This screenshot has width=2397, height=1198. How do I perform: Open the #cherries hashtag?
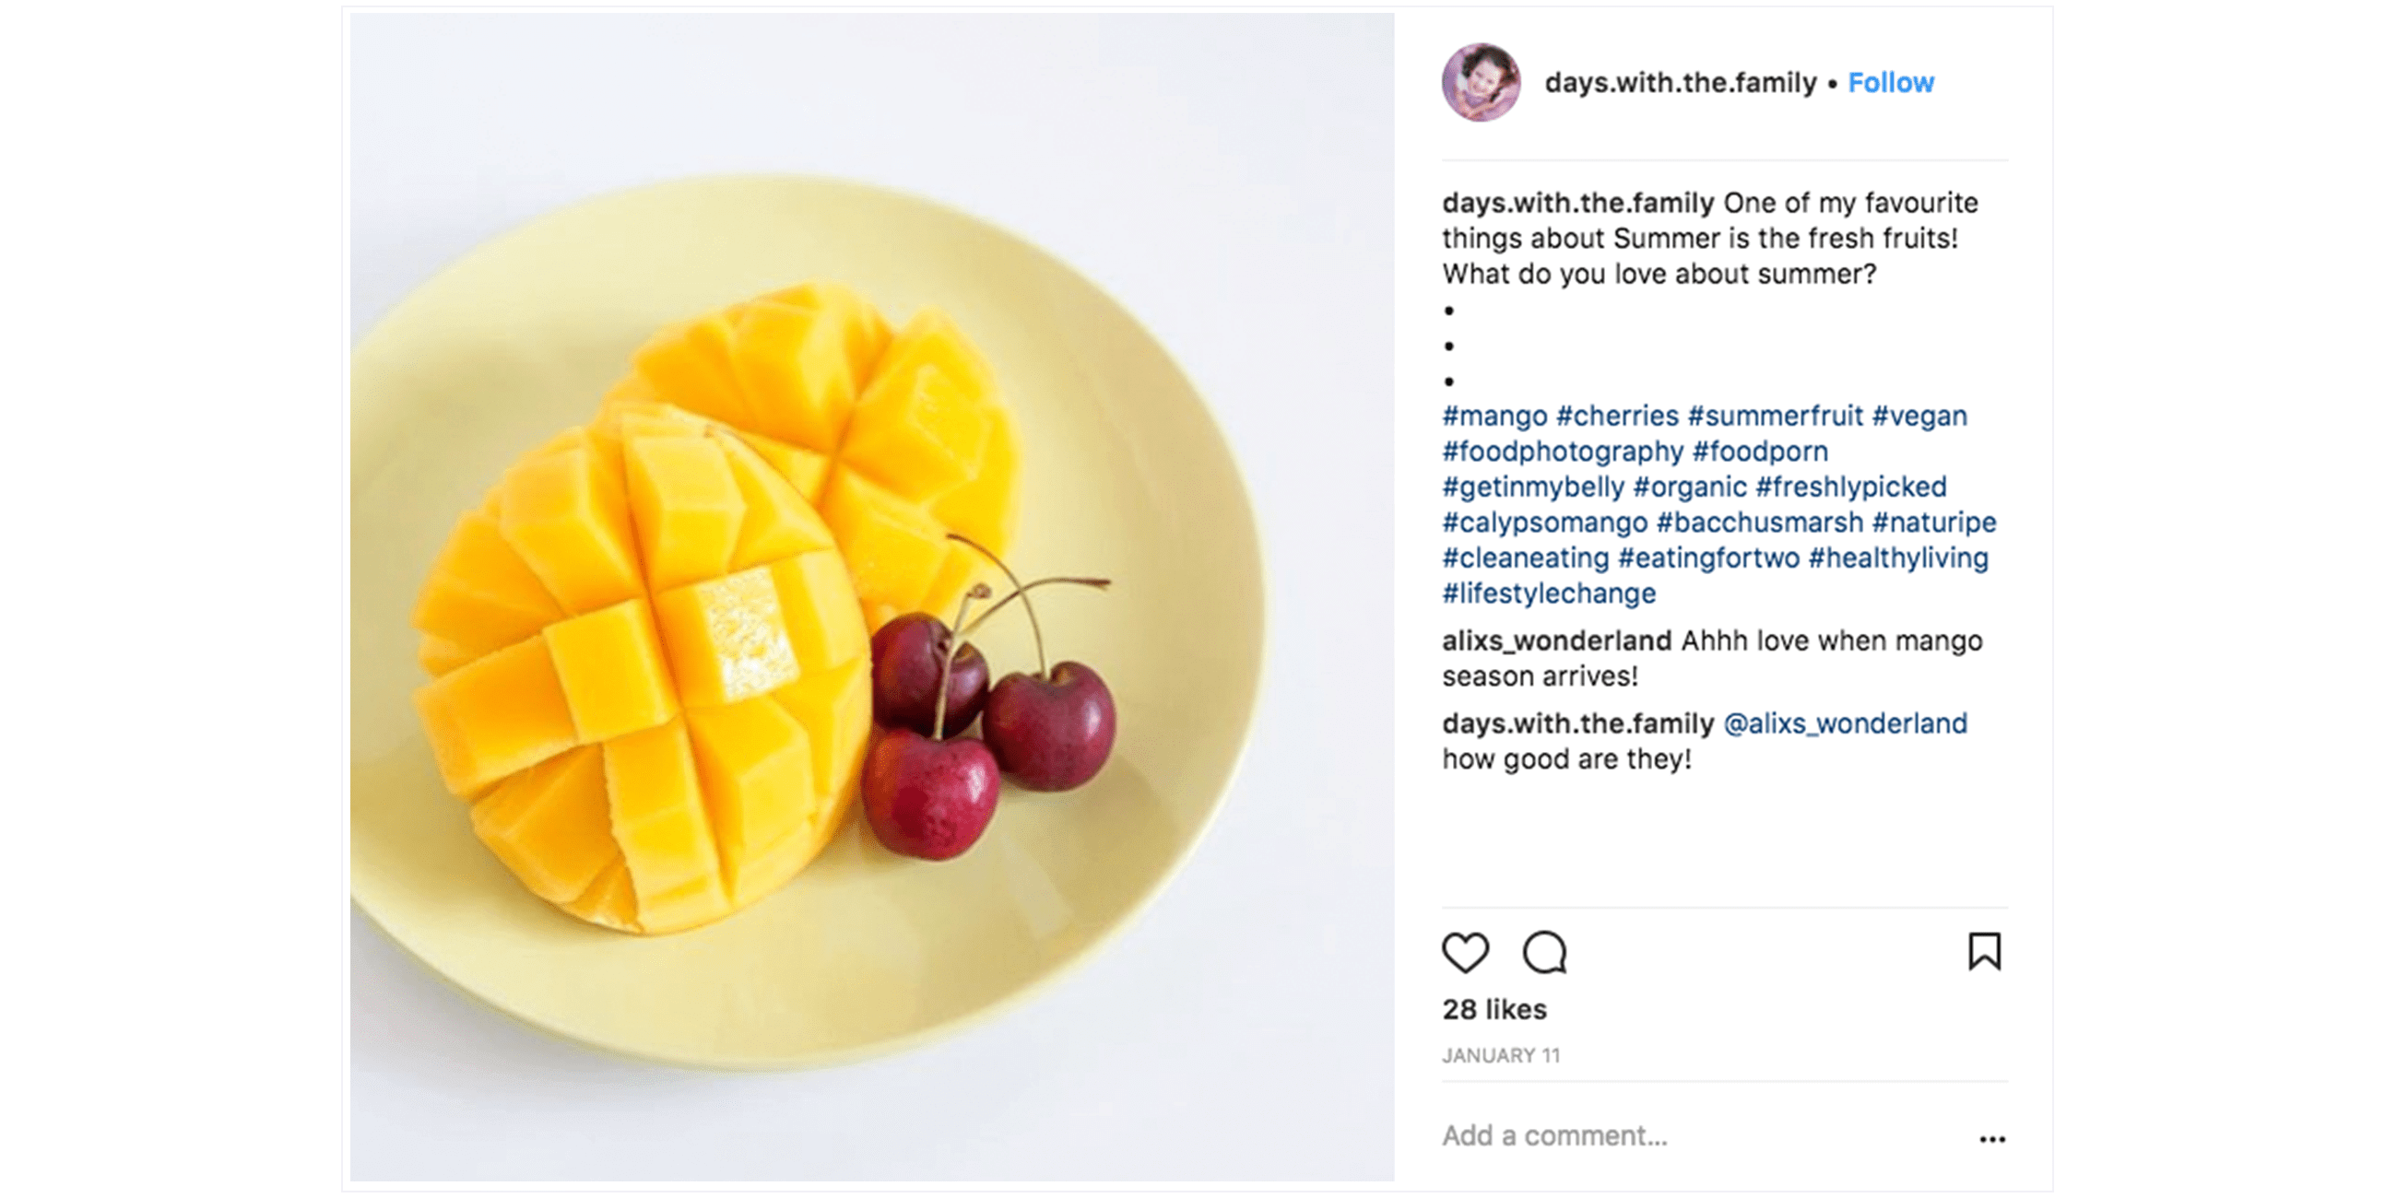point(1617,416)
